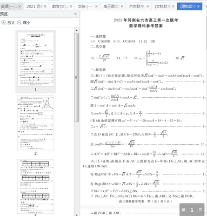Screen dimensions: 207x216
Task: Click the 放大 zoom in button
Action: (x=8, y=23)
